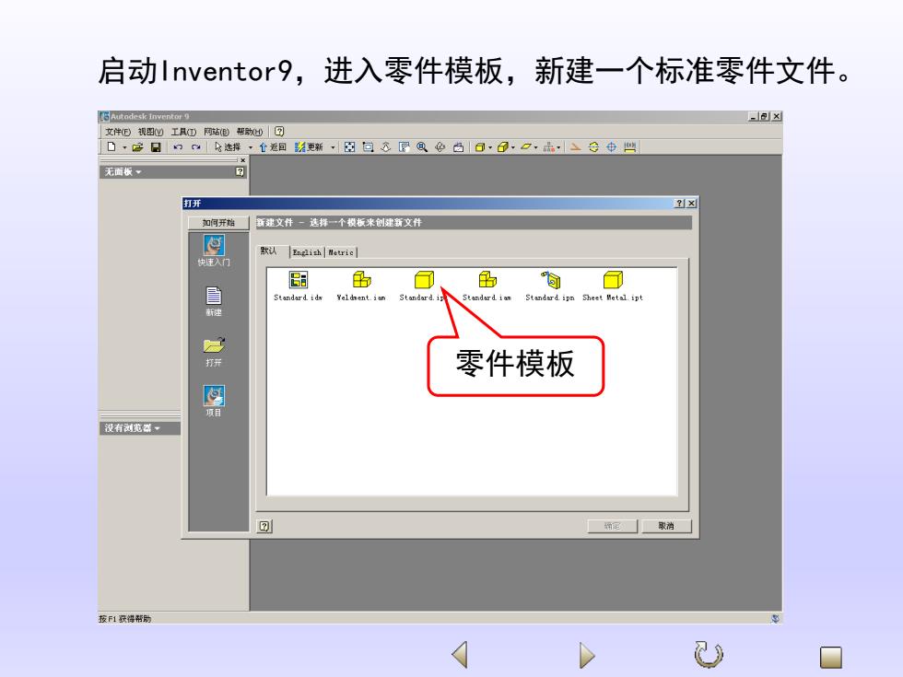903x677 pixels.
Task: Open the 视图(V) menu
Action: 151,132
